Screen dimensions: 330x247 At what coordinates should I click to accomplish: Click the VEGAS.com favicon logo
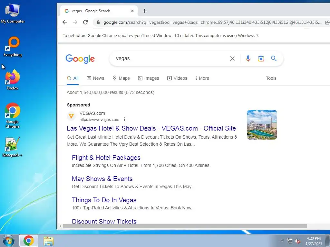tap(71, 116)
